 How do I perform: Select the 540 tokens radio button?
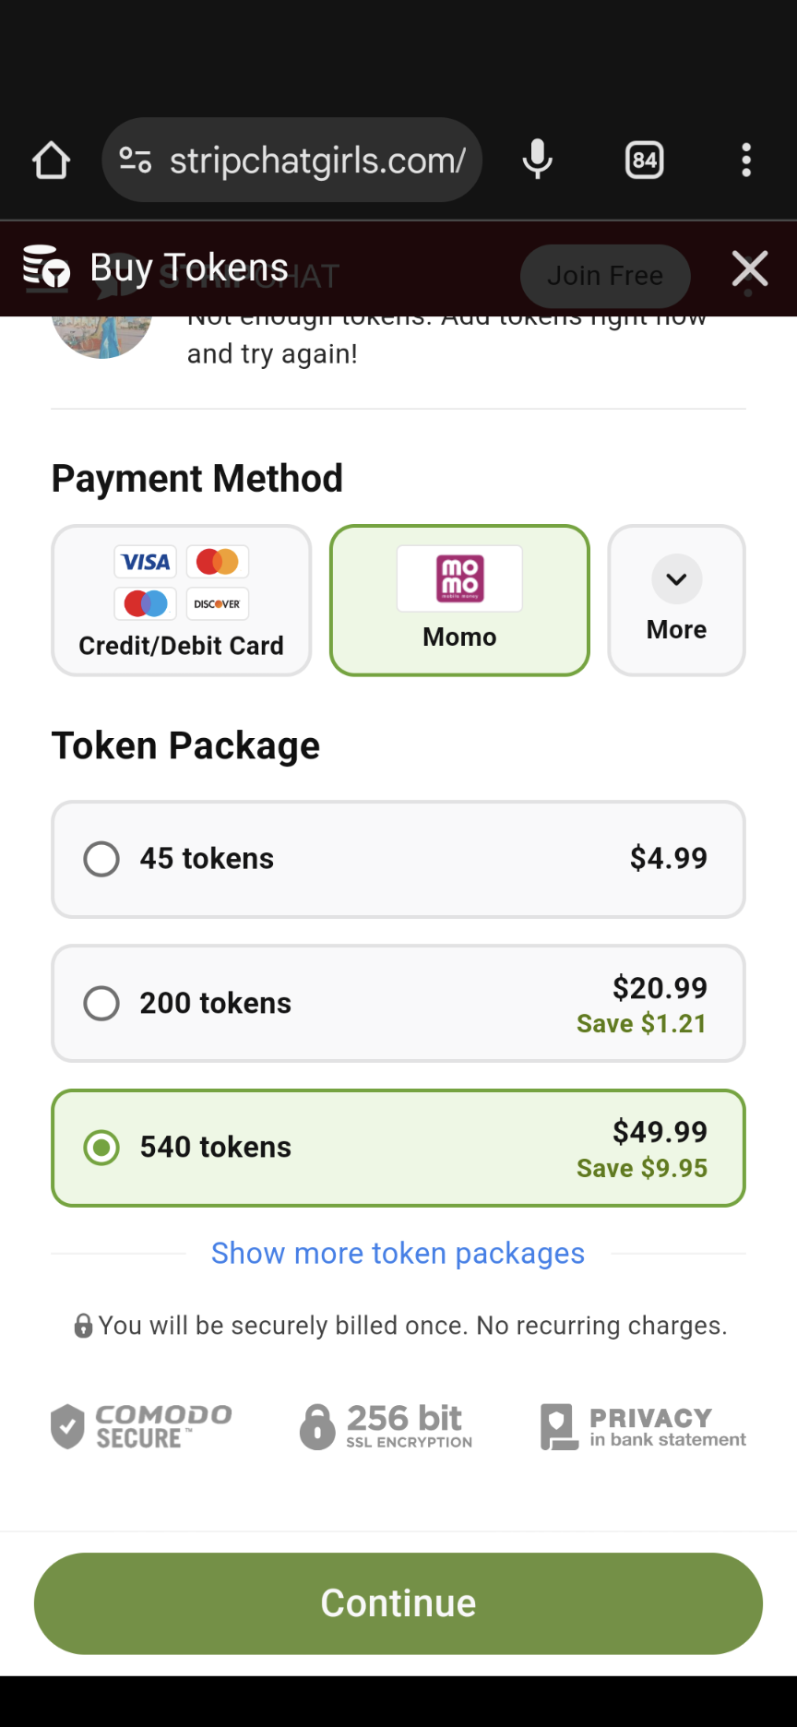pyautogui.click(x=101, y=1148)
